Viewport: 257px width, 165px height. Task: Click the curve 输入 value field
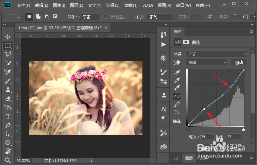click(207, 137)
